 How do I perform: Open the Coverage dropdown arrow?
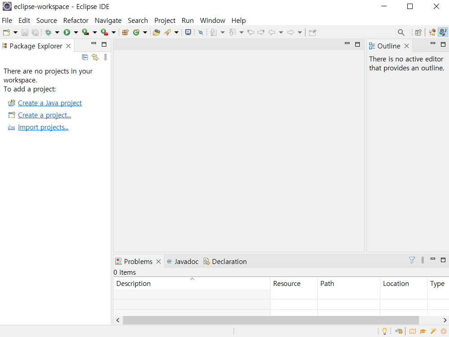pos(95,32)
